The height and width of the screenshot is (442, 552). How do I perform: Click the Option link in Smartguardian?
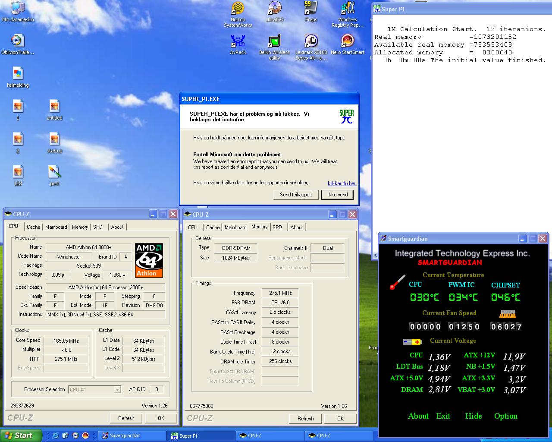pyautogui.click(x=505, y=416)
